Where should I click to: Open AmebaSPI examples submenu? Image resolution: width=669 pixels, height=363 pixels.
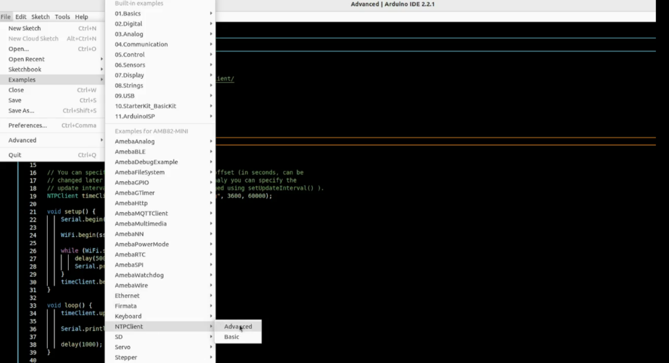pyautogui.click(x=160, y=265)
